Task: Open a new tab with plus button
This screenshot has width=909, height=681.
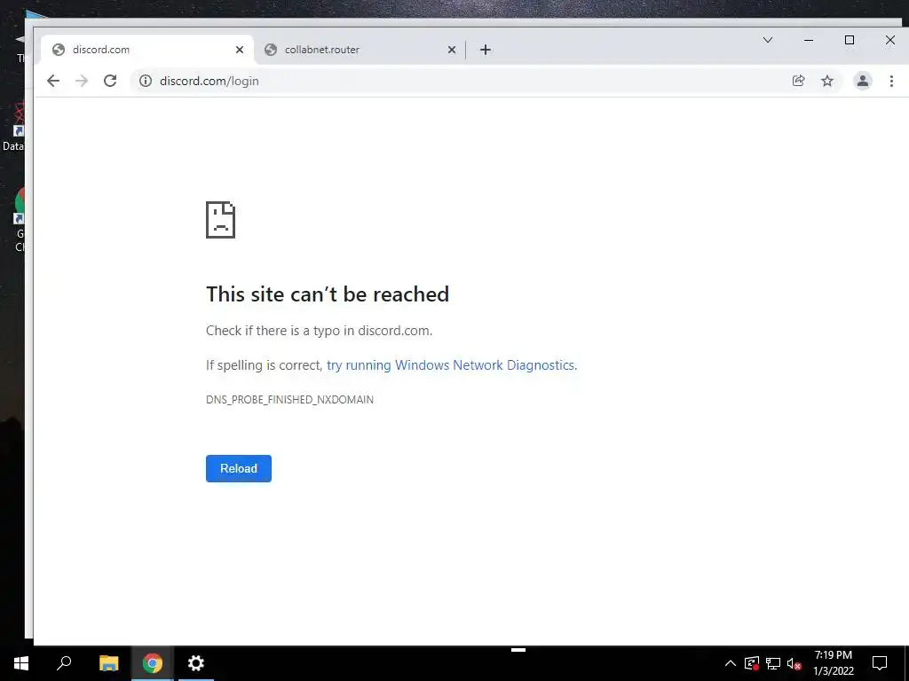Action: tap(486, 50)
